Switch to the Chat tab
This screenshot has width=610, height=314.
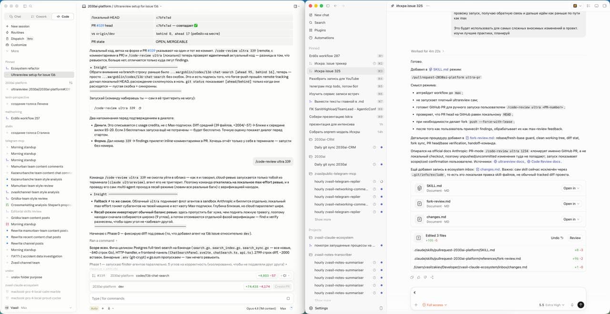pos(15,16)
